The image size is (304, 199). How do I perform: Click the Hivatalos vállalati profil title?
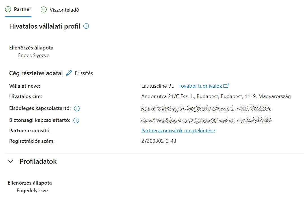[45, 26]
